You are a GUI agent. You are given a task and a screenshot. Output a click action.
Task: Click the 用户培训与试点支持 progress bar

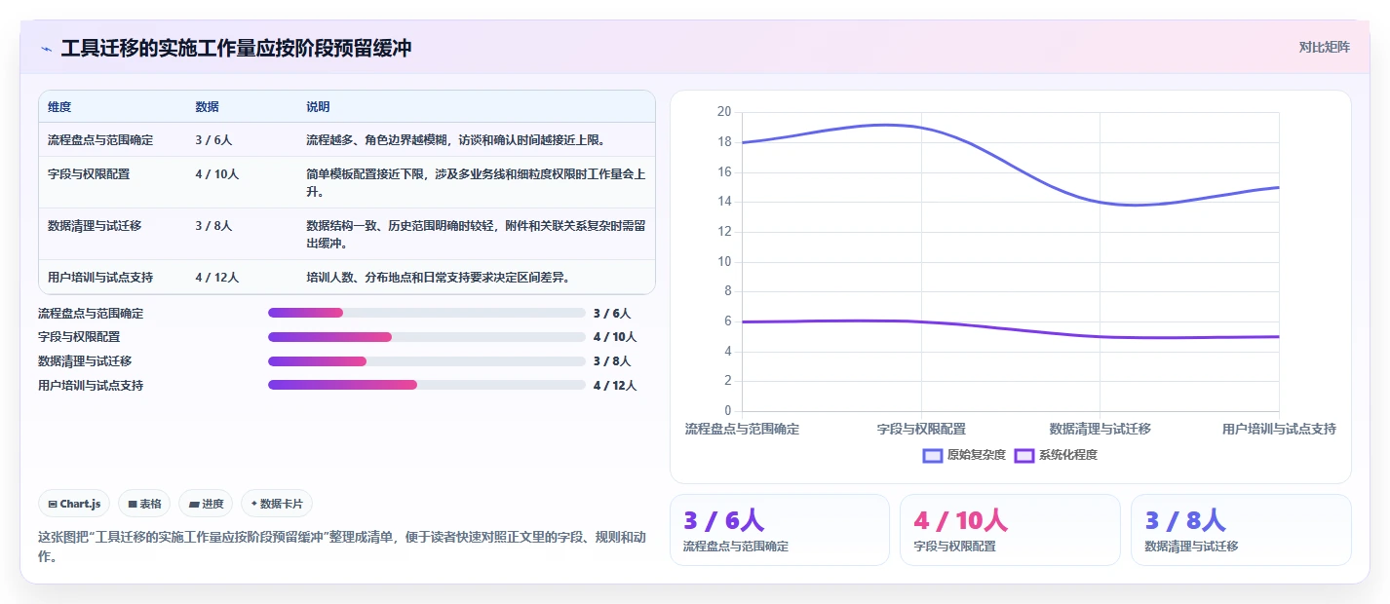tap(427, 385)
